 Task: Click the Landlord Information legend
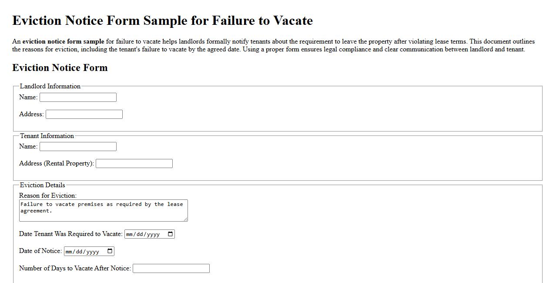click(50, 86)
